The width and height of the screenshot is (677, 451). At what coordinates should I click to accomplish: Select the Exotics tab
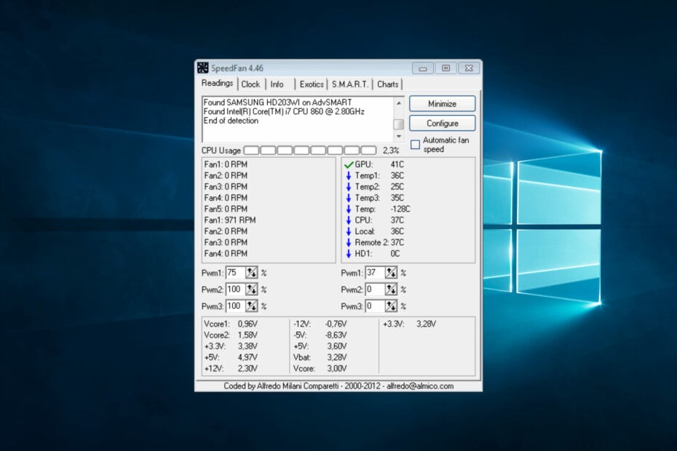(312, 84)
